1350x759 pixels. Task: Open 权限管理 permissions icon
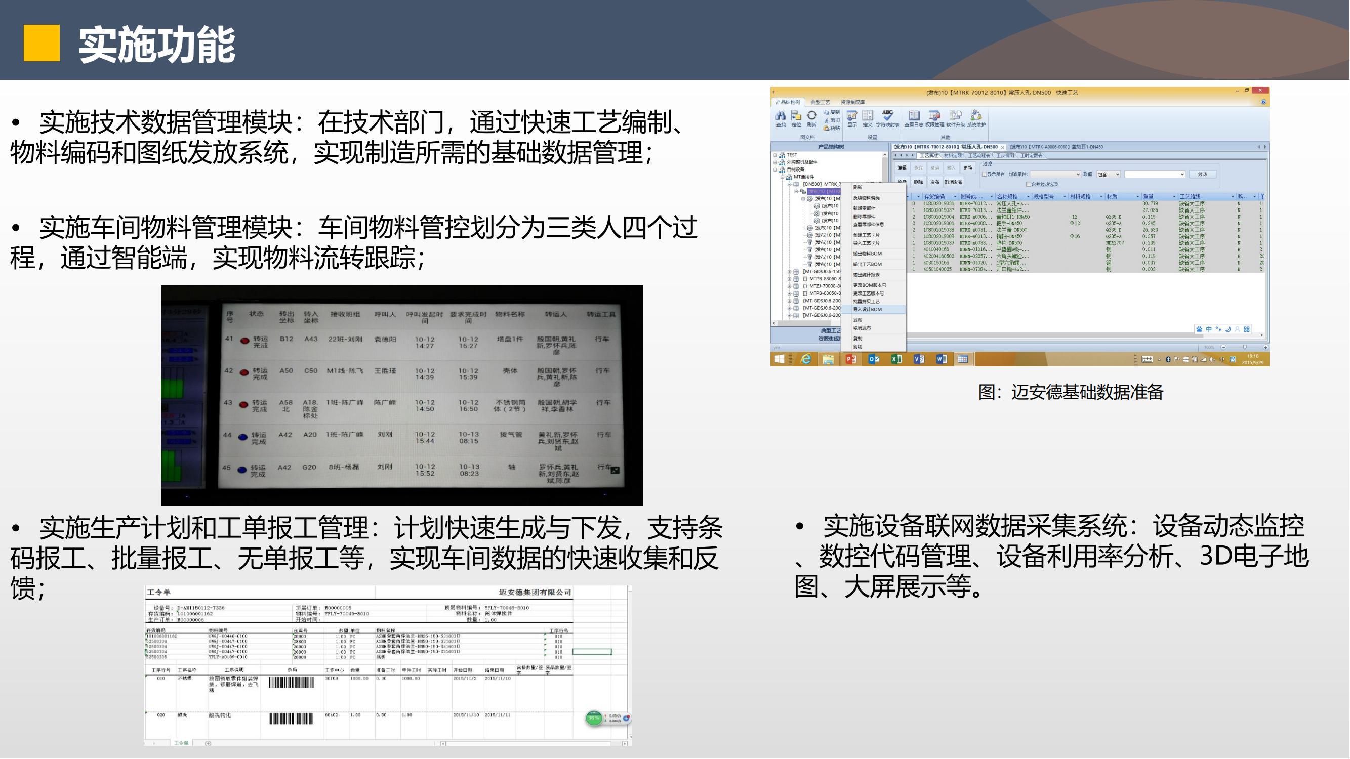click(934, 116)
